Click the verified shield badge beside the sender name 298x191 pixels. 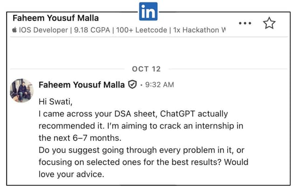[132, 85]
